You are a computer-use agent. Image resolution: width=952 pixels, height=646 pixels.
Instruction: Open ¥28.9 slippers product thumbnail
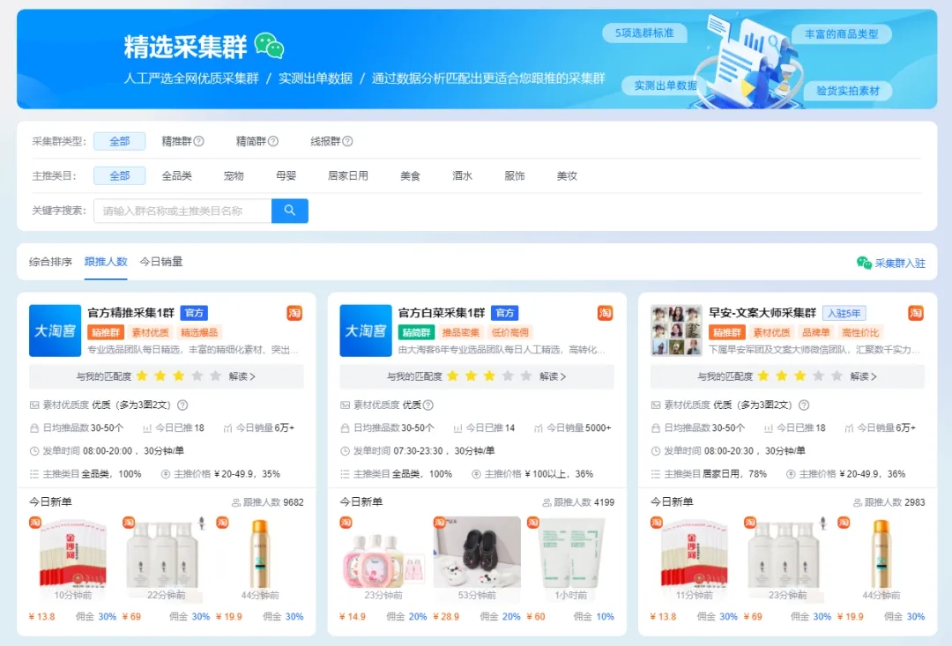click(x=477, y=561)
